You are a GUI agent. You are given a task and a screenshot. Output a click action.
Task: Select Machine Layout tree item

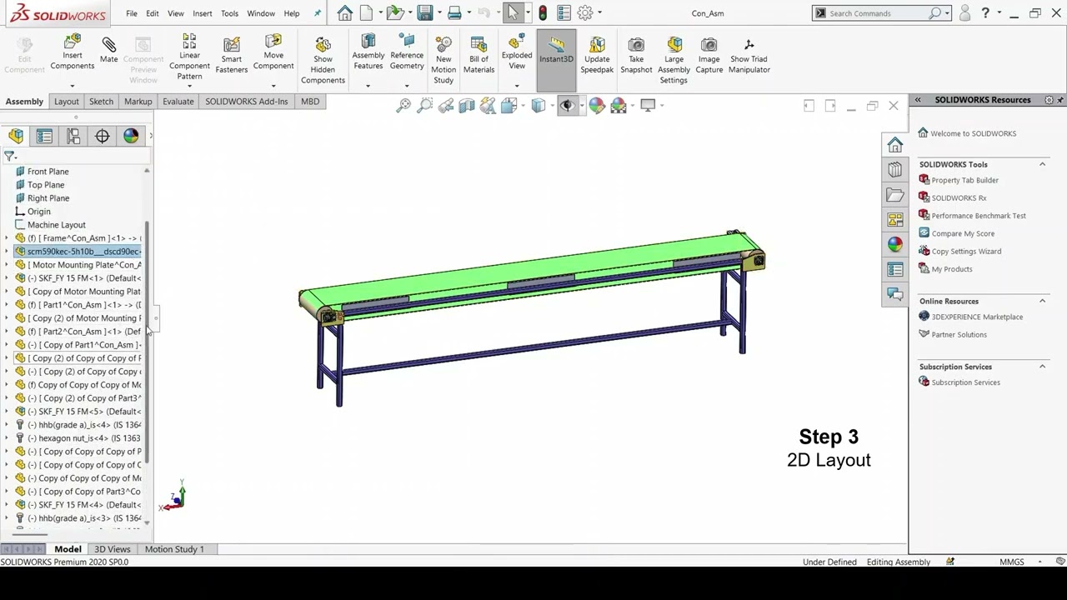tap(56, 225)
